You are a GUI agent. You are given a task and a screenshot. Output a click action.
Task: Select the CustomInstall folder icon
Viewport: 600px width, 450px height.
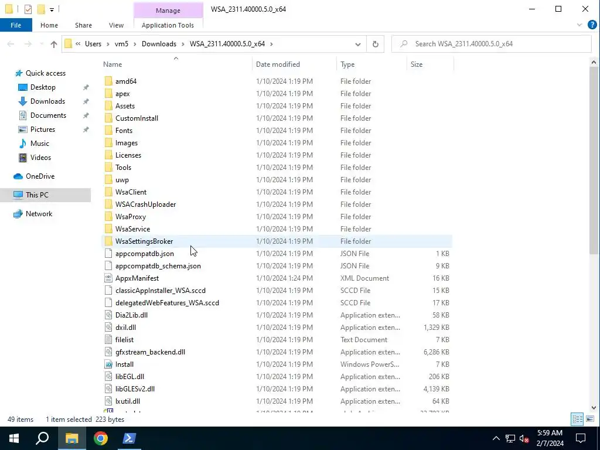click(108, 118)
